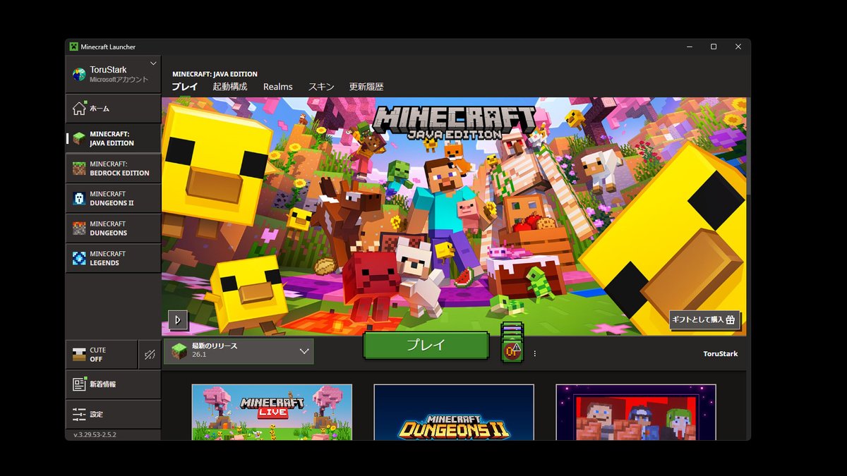Click the grass block icon in version selector
The height and width of the screenshot is (476, 847).
click(x=180, y=350)
